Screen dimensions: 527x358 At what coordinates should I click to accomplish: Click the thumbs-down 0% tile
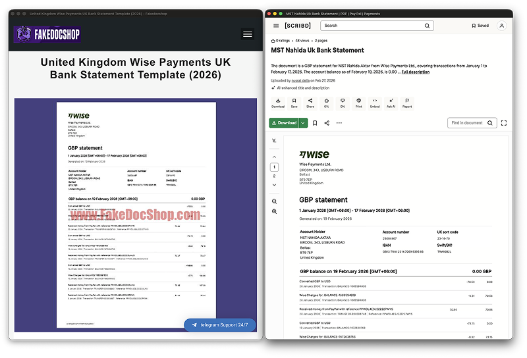(343, 103)
